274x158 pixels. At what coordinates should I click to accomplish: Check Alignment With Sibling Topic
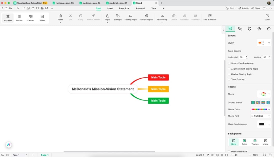[x=229, y=69]
